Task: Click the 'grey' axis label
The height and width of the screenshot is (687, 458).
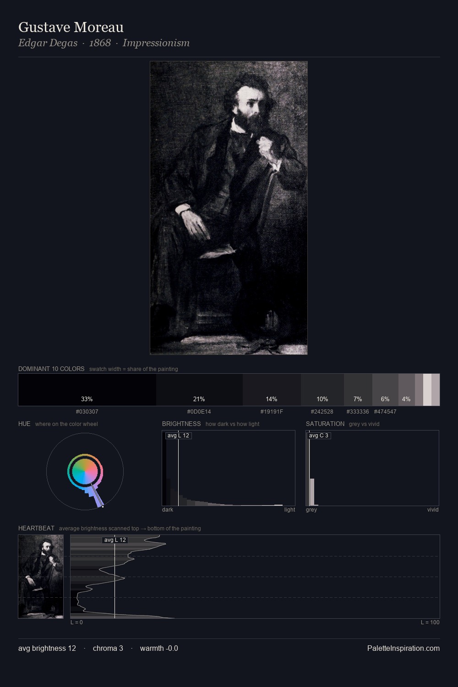Action: (311, 510)
